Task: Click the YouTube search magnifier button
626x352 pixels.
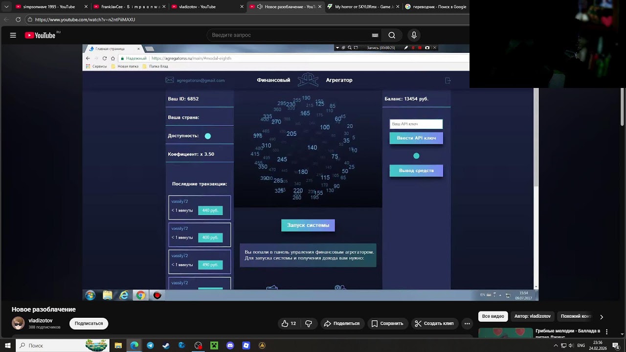Action: click(x=392, y=35)
